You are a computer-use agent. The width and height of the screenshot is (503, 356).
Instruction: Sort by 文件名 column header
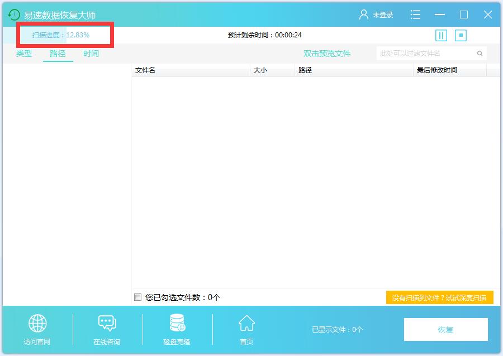coord(190,70)
